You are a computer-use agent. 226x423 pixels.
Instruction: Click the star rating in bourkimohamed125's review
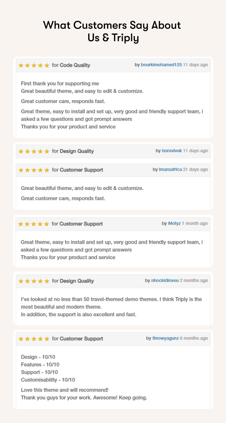coord(34,65)
